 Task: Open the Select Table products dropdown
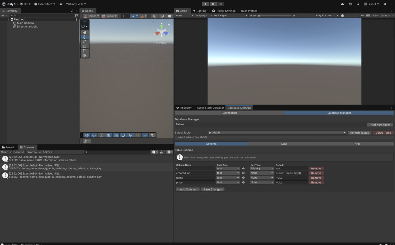[277, 133]
